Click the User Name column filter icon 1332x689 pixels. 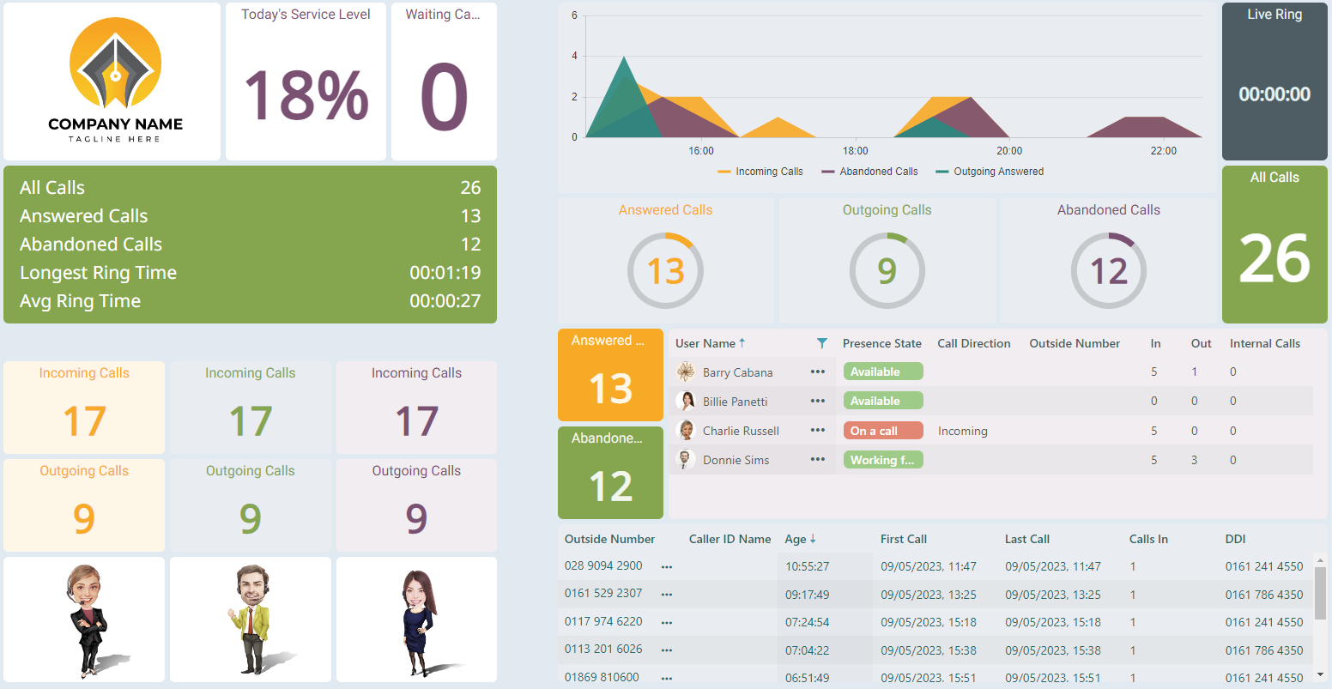pos(822,343)
